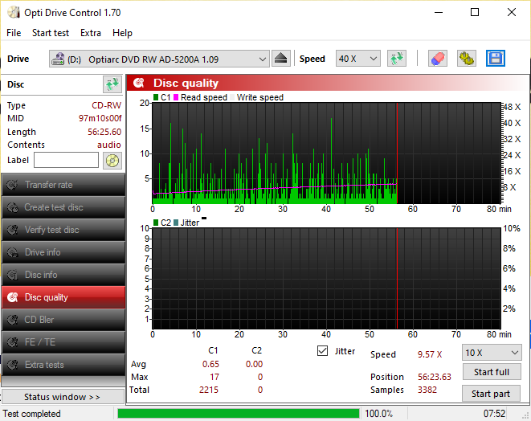Click the green progress bar
The image size is (531, 421).
click(239, 414)
